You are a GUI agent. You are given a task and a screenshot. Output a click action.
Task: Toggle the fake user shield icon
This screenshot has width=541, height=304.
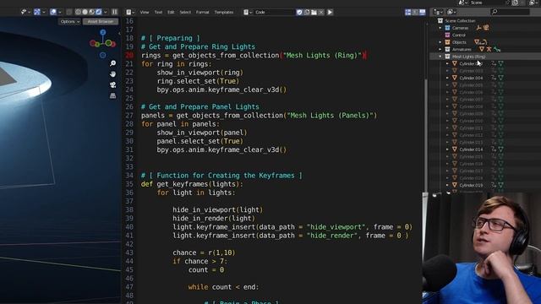tap(299, 12)
